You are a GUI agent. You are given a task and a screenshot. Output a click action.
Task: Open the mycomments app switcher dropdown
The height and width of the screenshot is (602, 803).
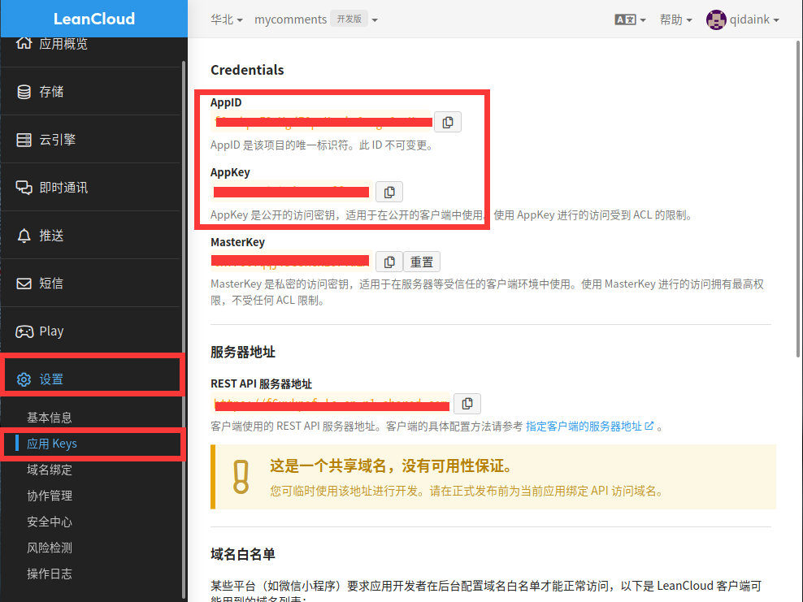click(315, 19)
